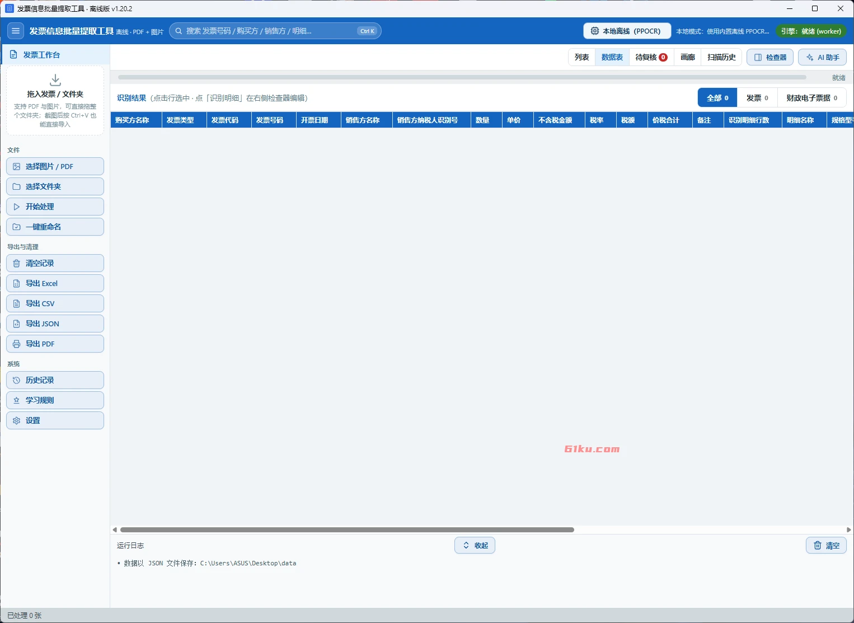
Task: Click the sheet icon on 导出 Excel
Action: [17, 284]
